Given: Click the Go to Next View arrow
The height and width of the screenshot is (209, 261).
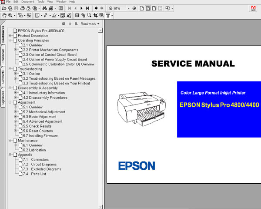Looking at the screenshot, I should coord(102,8).
